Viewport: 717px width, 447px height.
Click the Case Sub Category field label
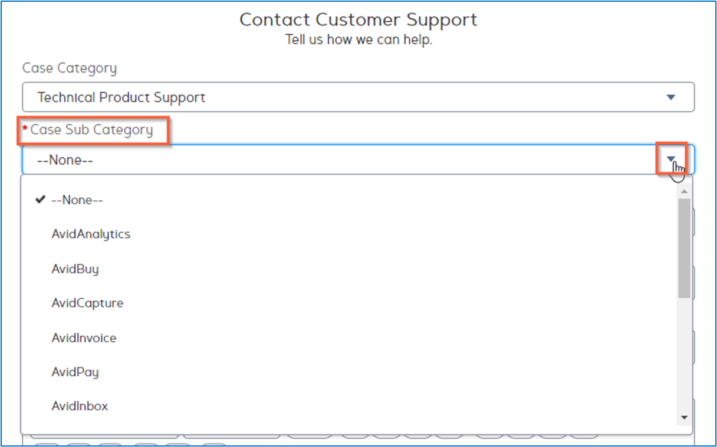(91, 130)
